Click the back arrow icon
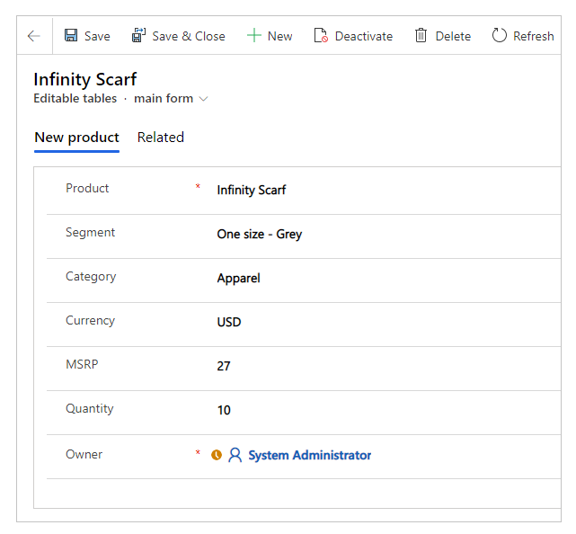 tap(34, 36)
